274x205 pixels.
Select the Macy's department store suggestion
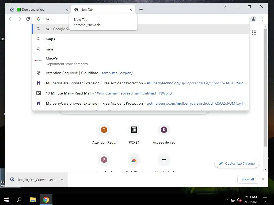coord(141,61)
